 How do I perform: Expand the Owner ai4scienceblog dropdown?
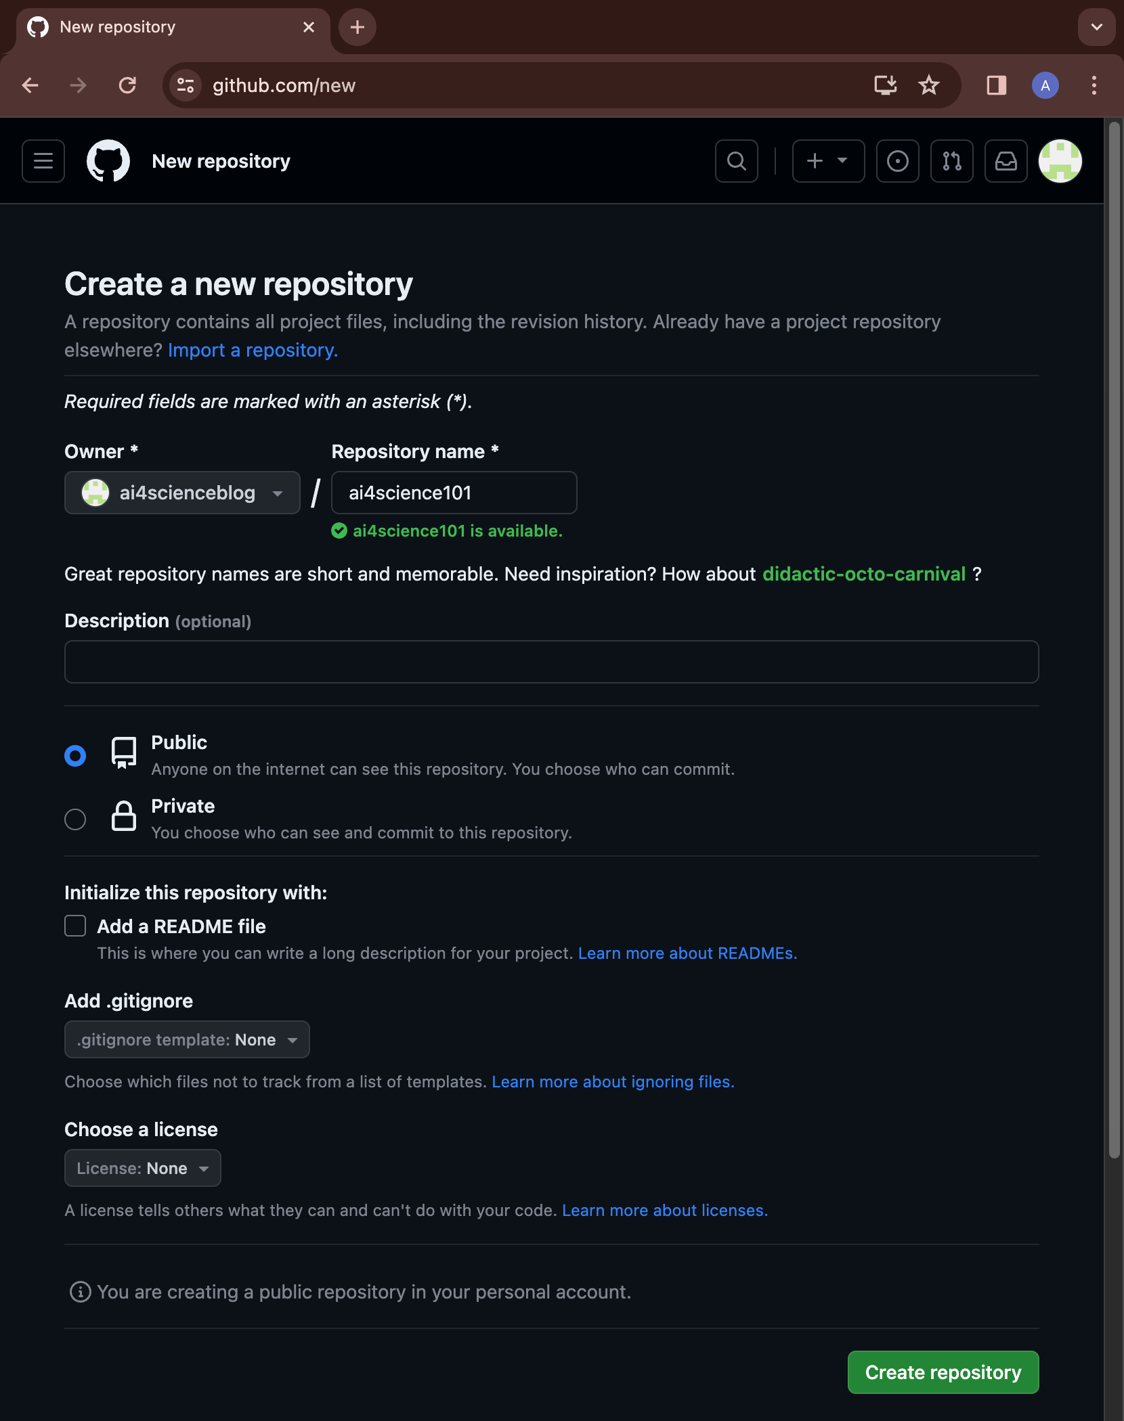[182, 493]
